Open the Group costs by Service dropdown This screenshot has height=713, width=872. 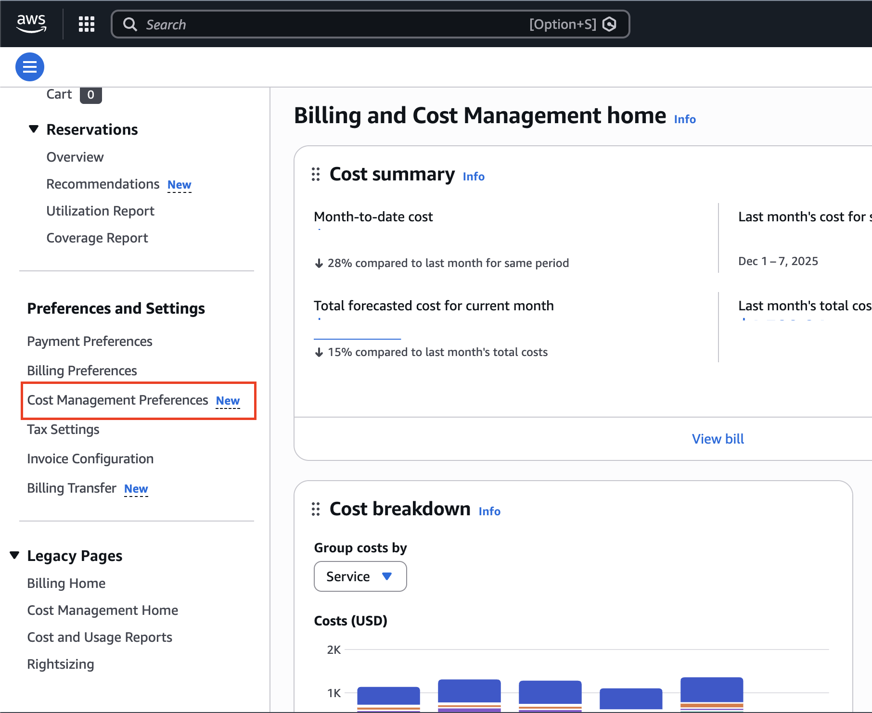point(360,576)
